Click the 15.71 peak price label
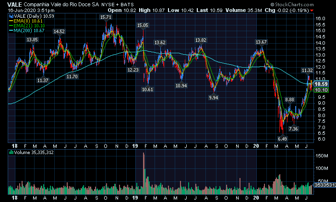 (x=106, y=17)
